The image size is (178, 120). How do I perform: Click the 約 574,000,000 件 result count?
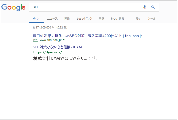[43, 28]
